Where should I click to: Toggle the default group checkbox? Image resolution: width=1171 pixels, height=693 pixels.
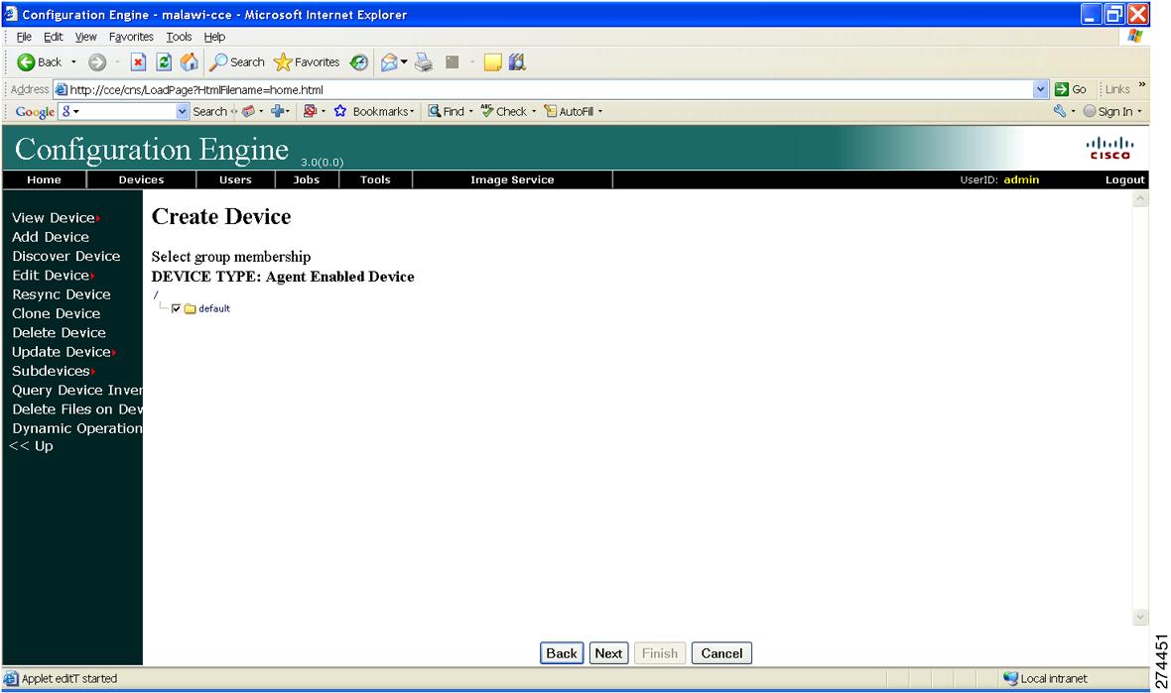coord(176,309)
